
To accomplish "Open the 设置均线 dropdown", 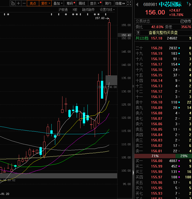I will pyautogui.click(x=107, y=10).
